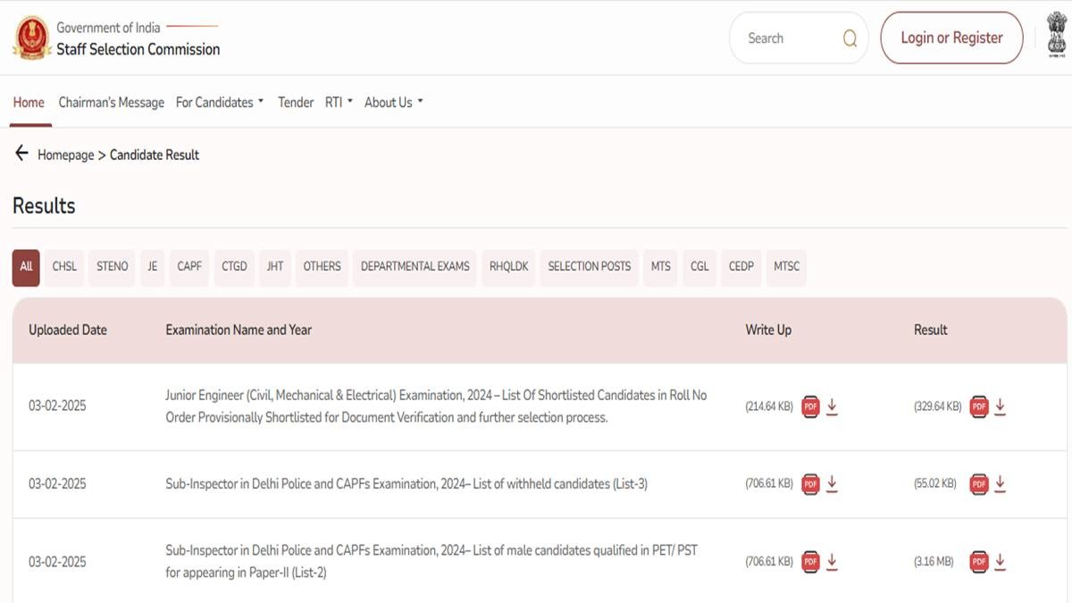This screenshot has height=603, width=1072.
Task: Click inside the Search input field
Action: click(786, 38)
